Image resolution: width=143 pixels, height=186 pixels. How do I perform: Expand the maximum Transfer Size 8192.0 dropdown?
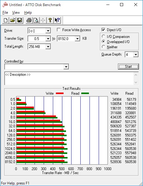click(77, 39)
